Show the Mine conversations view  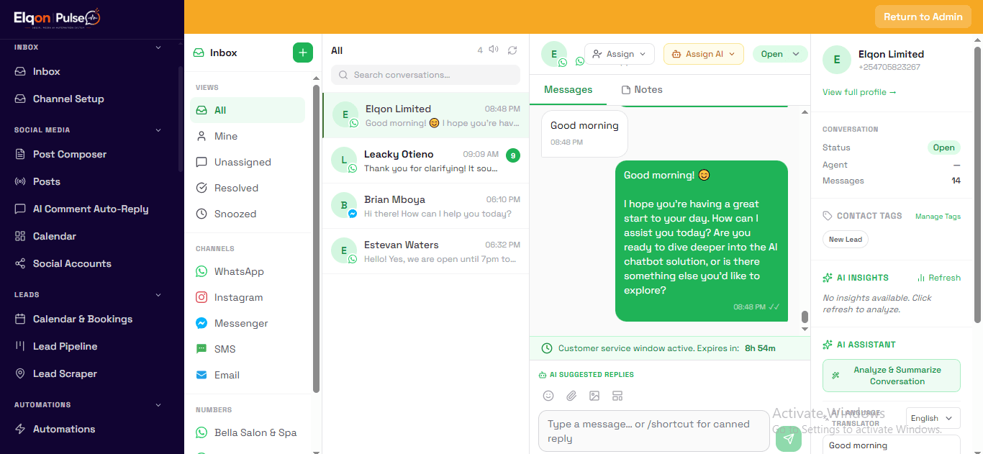248,136
